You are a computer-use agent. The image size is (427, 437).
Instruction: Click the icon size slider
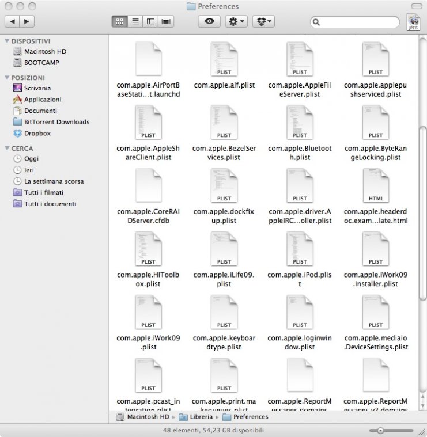391,431
